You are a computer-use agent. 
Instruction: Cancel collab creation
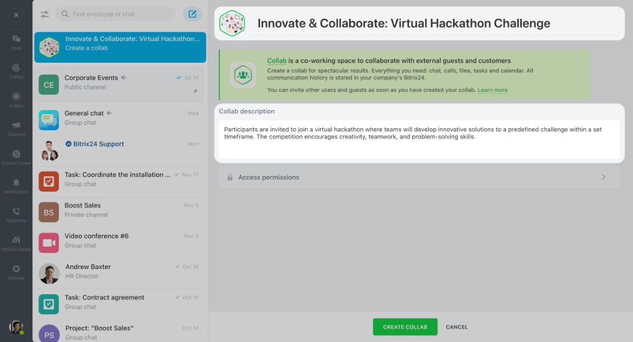point(457,327)
